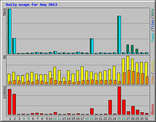The height and width of the screenshot is (122, 156).
Task: Select the orange sites bar for day 10
Action: coord(51,81)
